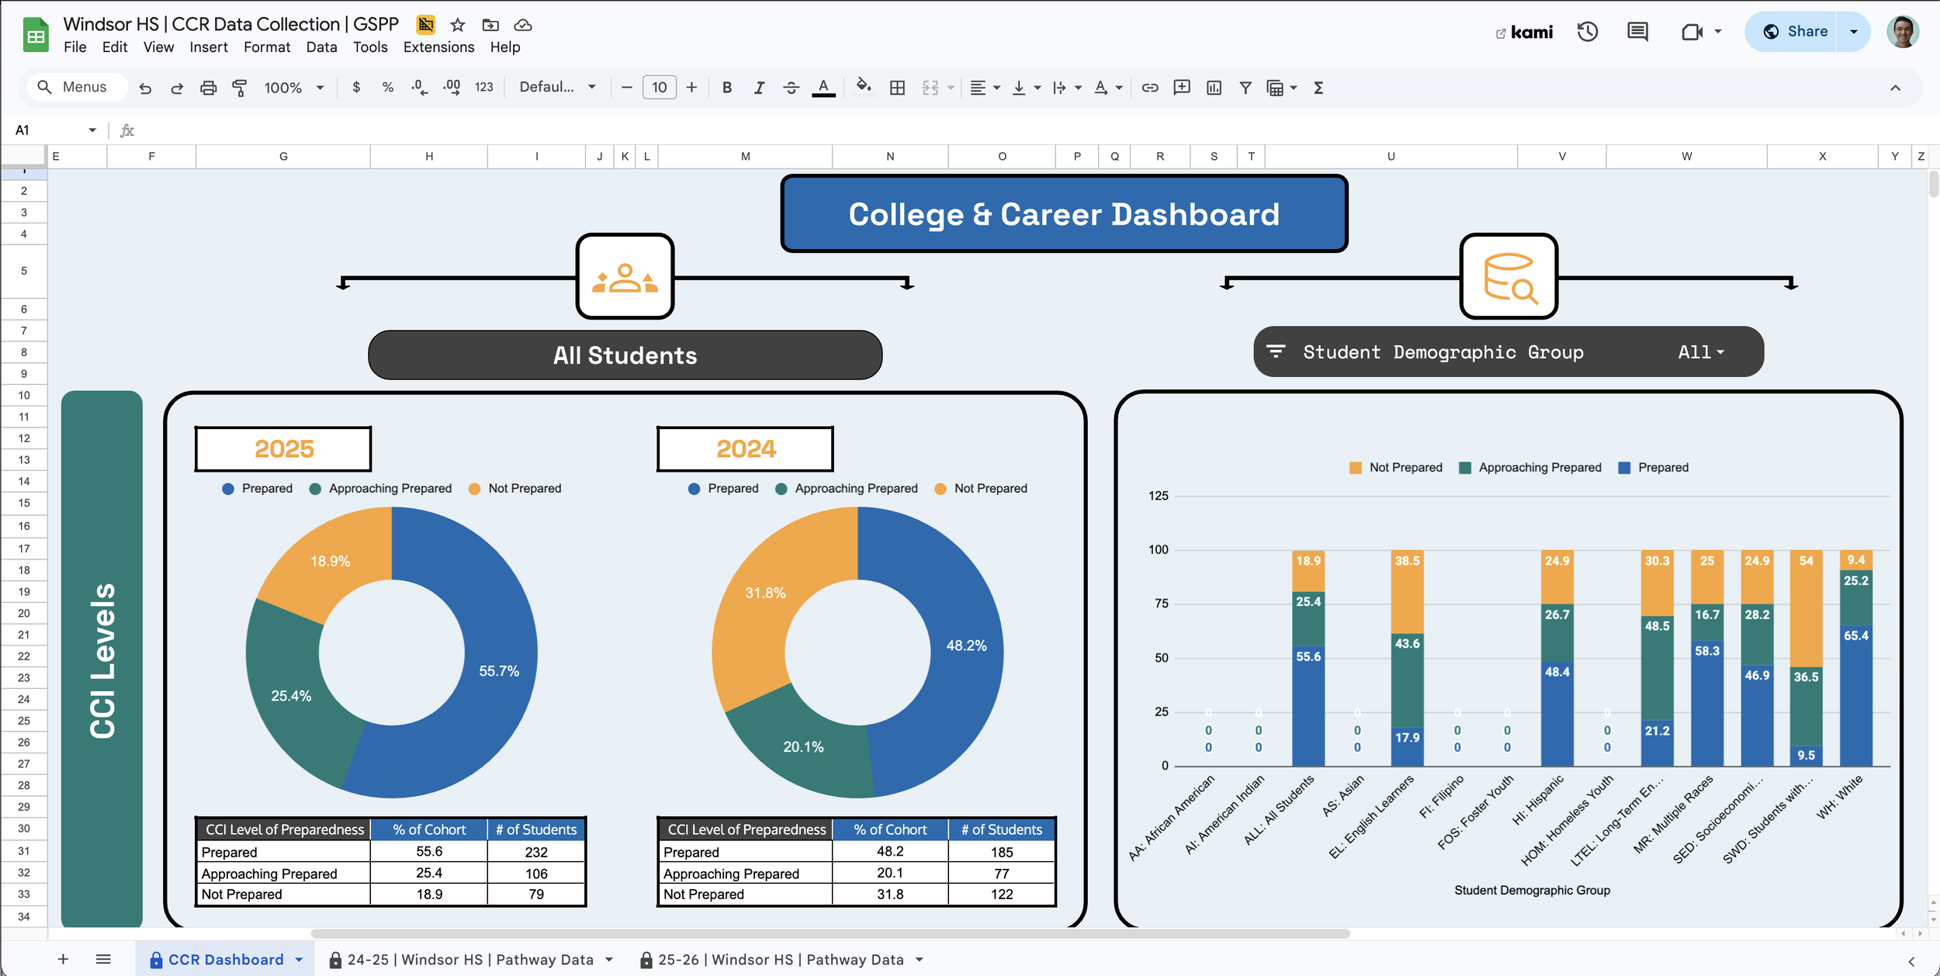The height and width of the screenshot is (976, 1940).
Task: Click the paint format icon
Action: click(240, 88)
